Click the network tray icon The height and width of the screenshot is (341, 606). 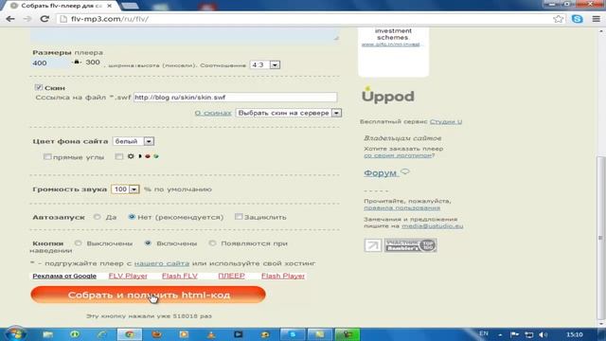[529, 334]
